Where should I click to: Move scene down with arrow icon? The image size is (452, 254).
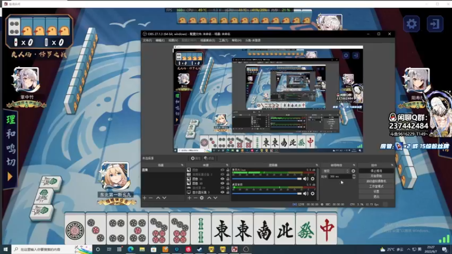(164, 198)
